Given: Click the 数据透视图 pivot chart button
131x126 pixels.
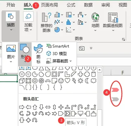Looking at the screenshot, I should point(113,22).
